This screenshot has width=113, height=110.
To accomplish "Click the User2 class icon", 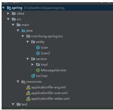I will pos(38,53).
